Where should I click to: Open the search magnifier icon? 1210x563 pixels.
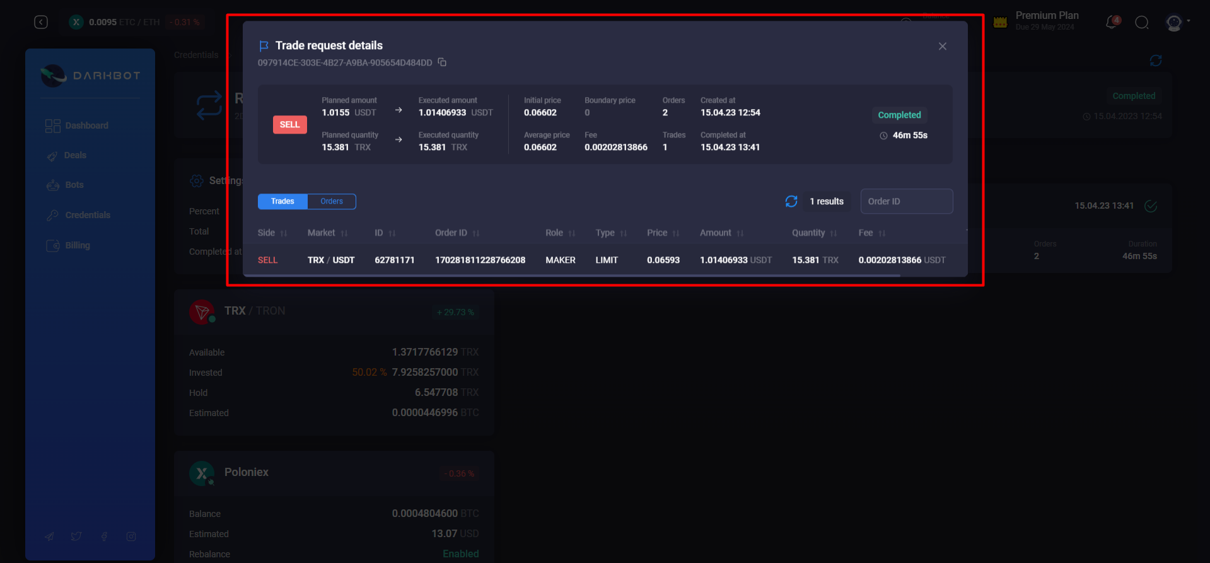coord(1142,23)
